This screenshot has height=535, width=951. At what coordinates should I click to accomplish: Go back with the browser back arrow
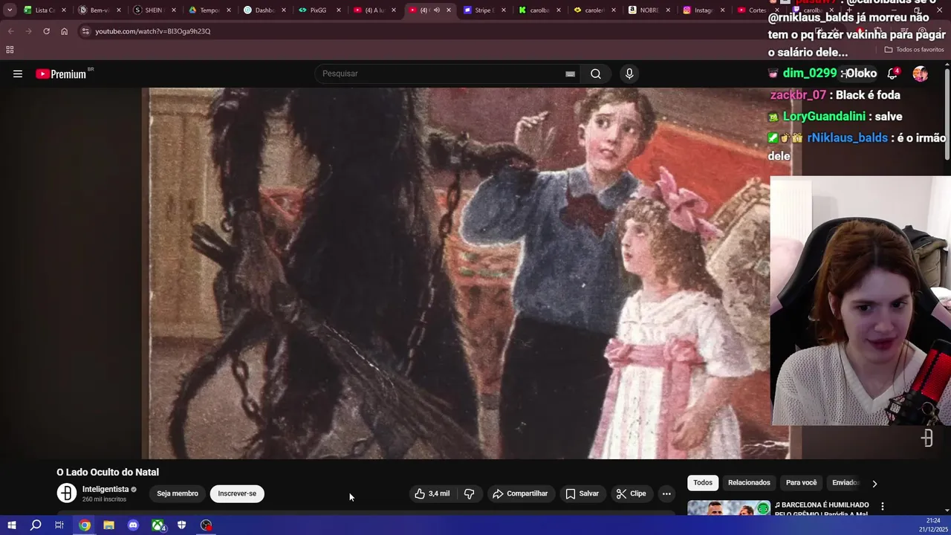[x=10, y=31]
